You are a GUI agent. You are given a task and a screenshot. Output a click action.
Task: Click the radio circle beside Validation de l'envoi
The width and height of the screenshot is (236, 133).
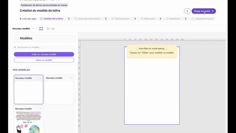click(x=193, y=19)
